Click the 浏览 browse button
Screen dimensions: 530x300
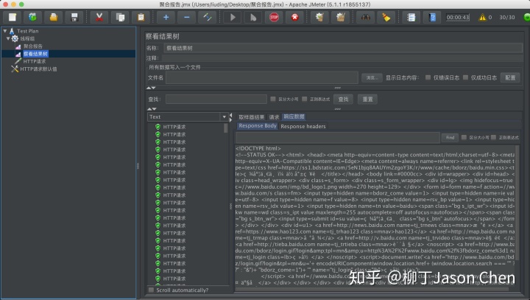pos(372,77)
